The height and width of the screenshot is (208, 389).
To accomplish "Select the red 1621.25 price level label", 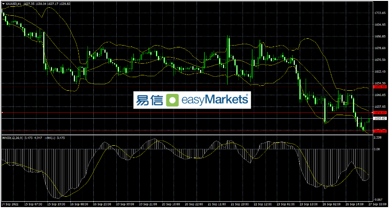I will [380, 130].
